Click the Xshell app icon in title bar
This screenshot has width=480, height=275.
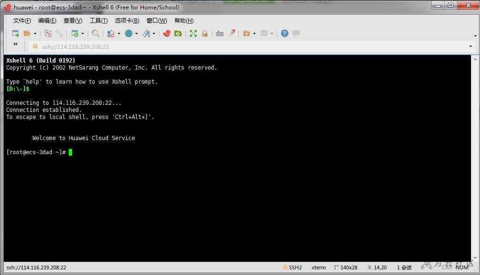click(x=8, y=7)
